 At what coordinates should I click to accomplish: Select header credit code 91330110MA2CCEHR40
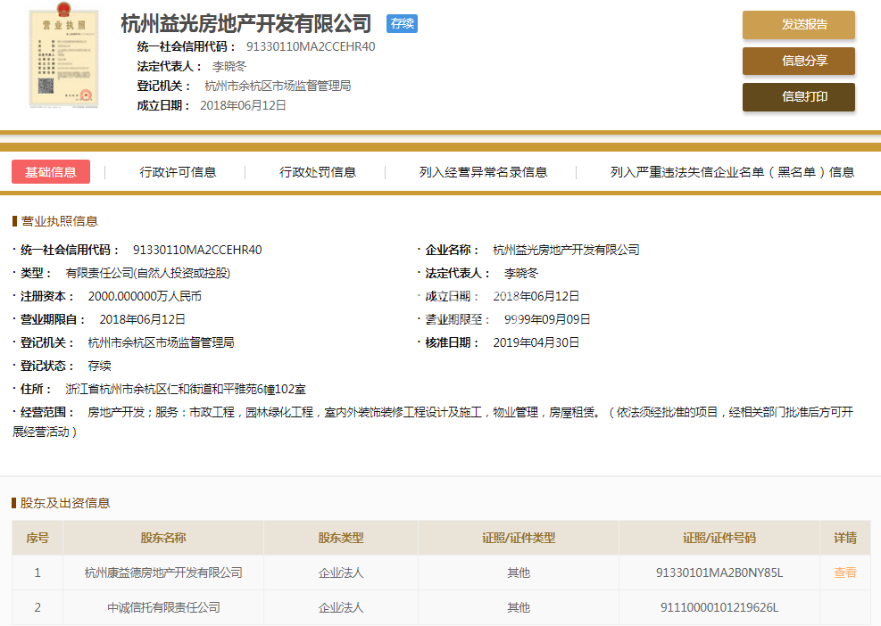tap(311, 46)
